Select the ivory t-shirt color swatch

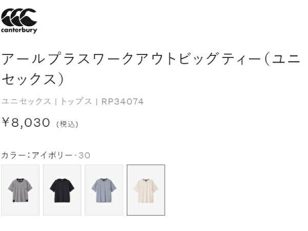click(146, 190)
